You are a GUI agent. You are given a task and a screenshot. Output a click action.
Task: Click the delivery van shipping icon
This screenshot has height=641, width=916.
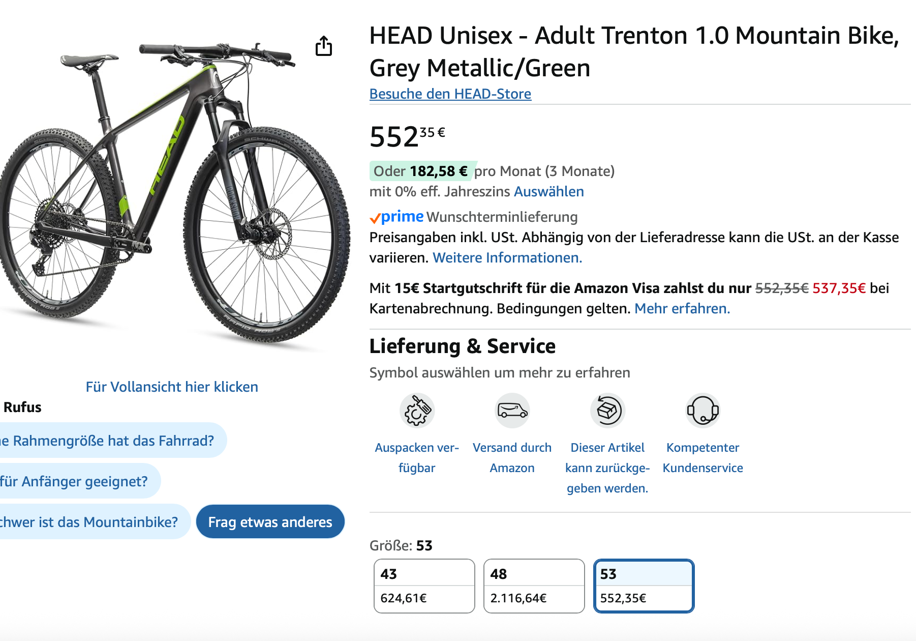[x=512, y=411]
